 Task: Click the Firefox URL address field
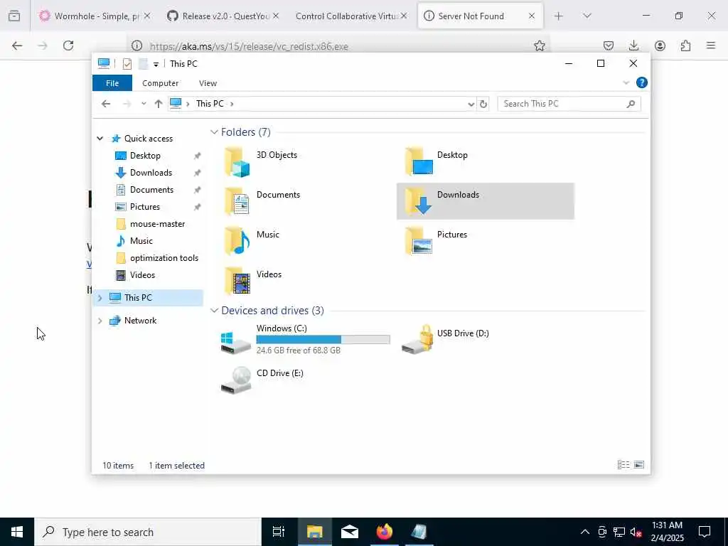point(339,45)
